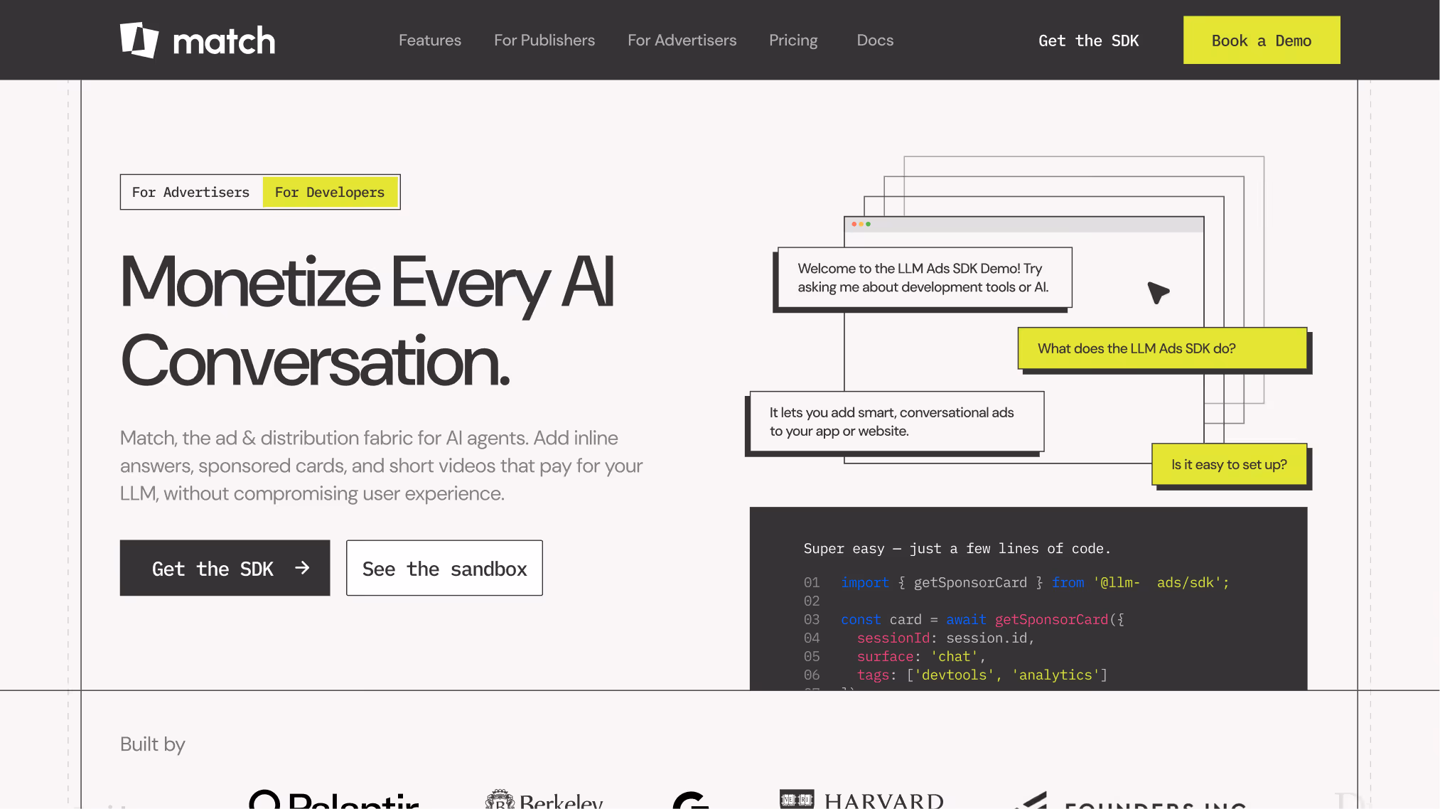Click the tags devtools analytics code line
The image size is (1440, 809).
(982, 675)
